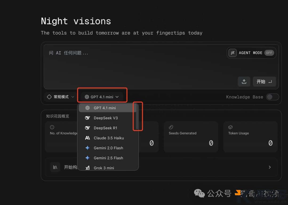Click the Token Usage cube icon
The height and width of the screenshot is (205, 288).
(230, 127)
